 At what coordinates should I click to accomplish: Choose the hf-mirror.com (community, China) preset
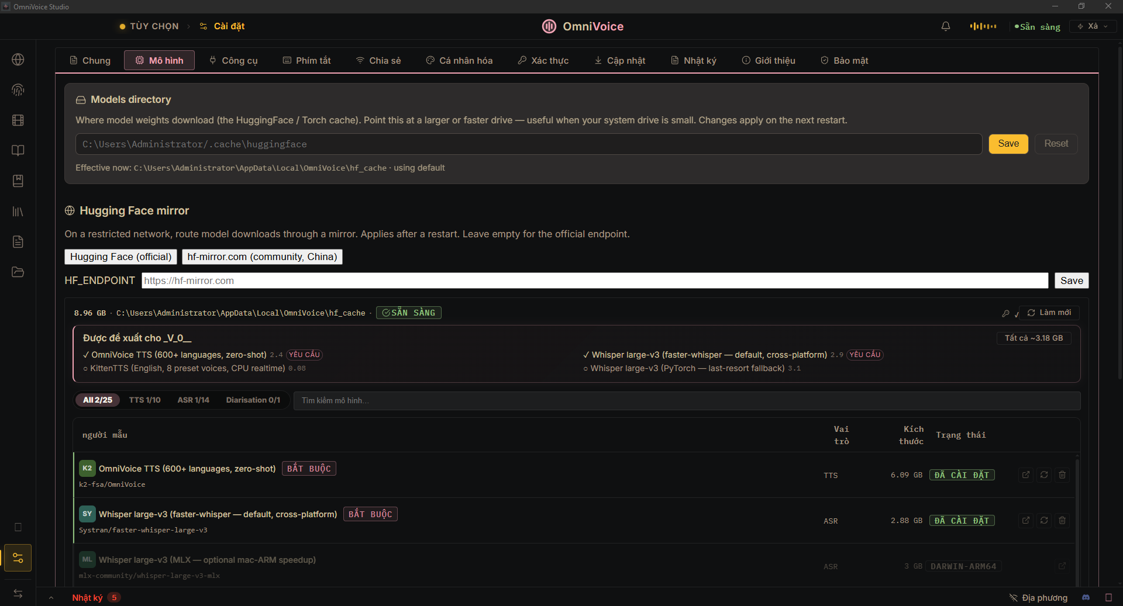point(262,257)
